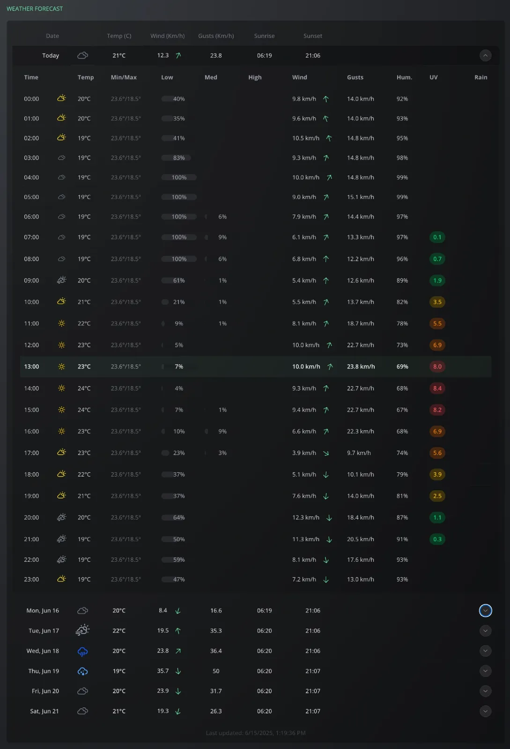Click the partly cloudy icon at 18:00
This screenshot has width=510, height=749.
61,474
